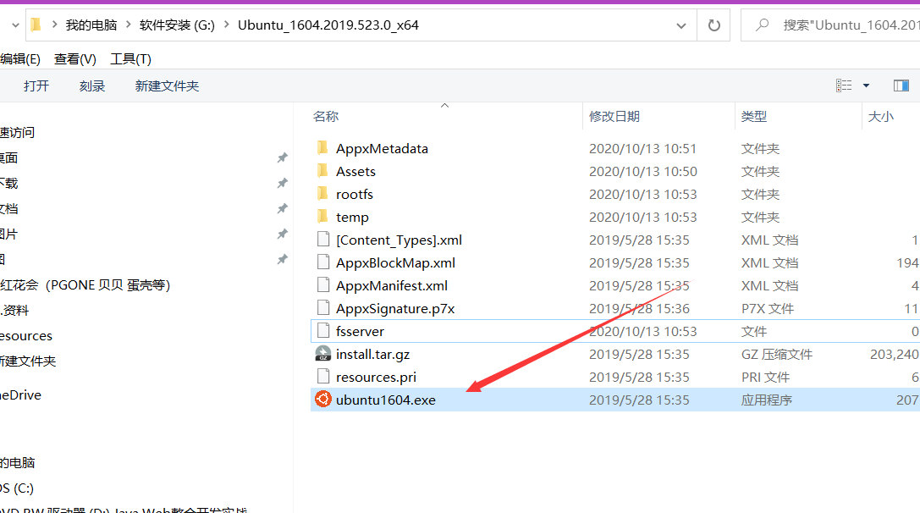Click the 我的电脑 breadcrumb
The image size is (920, 513).
(91, 25)
